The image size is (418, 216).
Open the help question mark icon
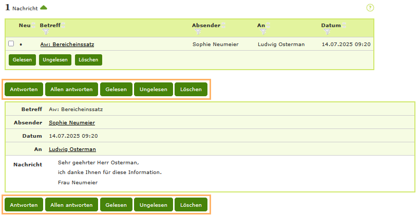[x=370, y=8]
